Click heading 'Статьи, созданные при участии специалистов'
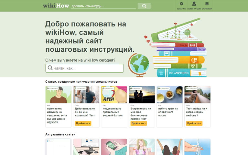 [x=81, y=82]
